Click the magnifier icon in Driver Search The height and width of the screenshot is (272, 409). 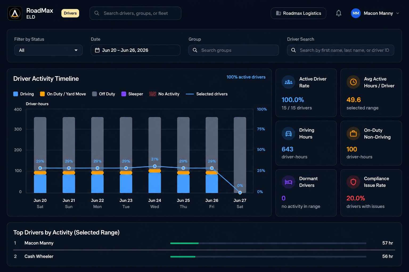point(293,50)
